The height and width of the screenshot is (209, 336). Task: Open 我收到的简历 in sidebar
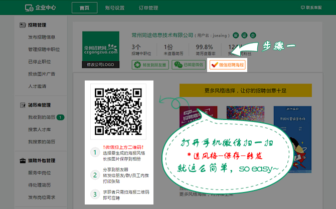point(42,117)
